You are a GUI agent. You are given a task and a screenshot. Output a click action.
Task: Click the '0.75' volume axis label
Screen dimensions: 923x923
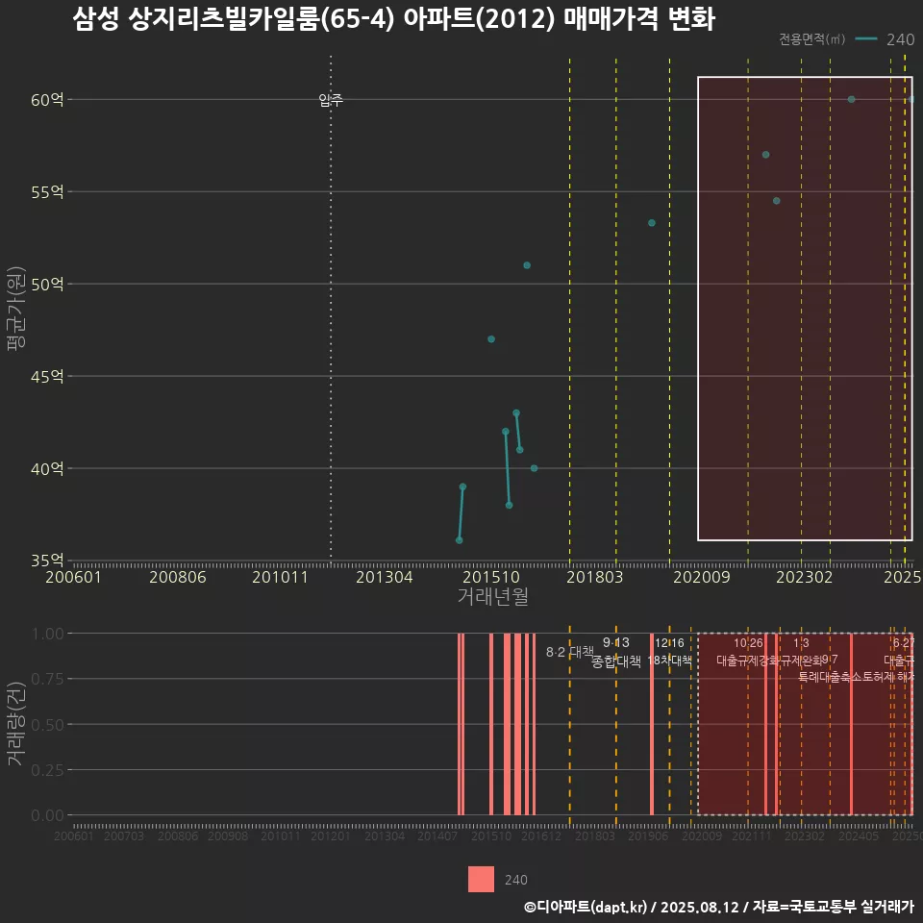[48, 679]
